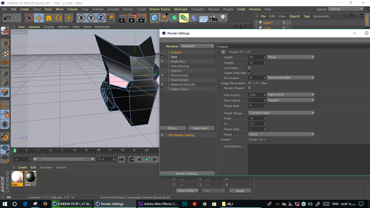370x208 pixels.
Task: Enable the Axis mode tool
Action: 5,105
